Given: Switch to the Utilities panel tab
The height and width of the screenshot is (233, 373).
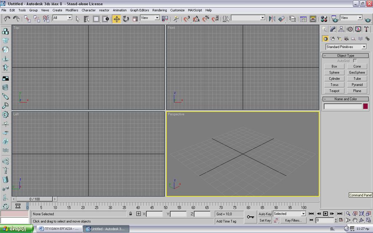Looking at the screenshot, I should 366,29.
